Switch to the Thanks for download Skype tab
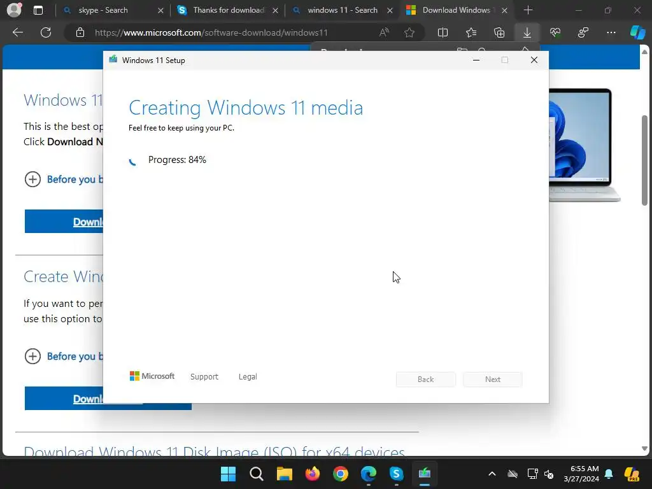 coord(229,10)
